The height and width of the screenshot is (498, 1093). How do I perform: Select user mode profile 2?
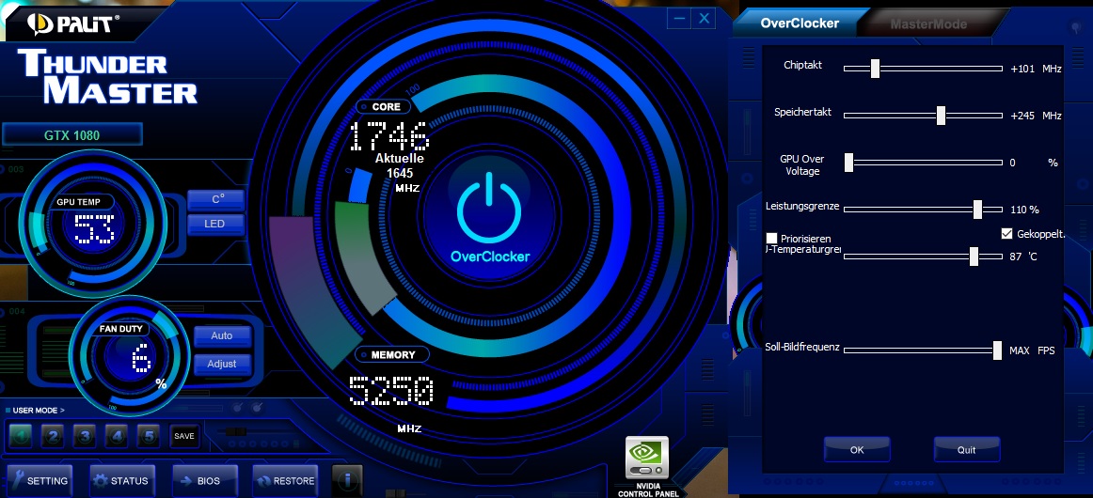[x=53, y=436]
